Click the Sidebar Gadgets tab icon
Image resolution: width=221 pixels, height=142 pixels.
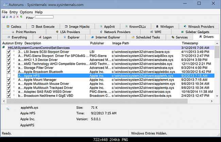click(182, 32)
